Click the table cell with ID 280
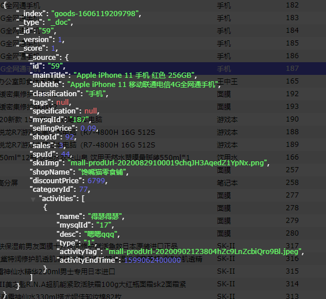The width and height of the screenshot is (326, 299). (x=292, y=233)
